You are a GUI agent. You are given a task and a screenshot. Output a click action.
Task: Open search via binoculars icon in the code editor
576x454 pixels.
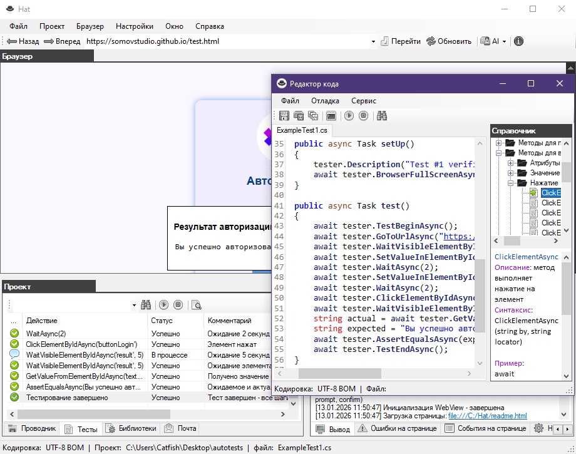[x=382, y=116]
